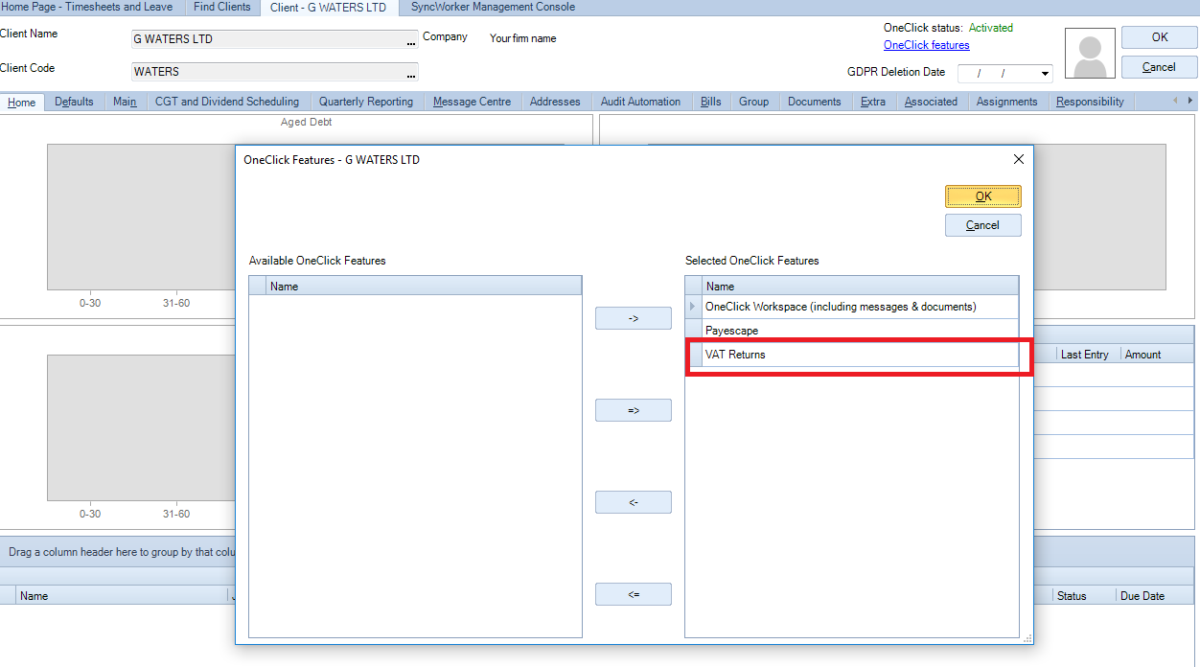Confirm dialog with the OK button

[x=982, y=195]
